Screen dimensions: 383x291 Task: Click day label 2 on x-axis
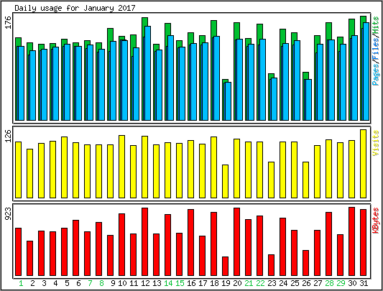point(32,283)
